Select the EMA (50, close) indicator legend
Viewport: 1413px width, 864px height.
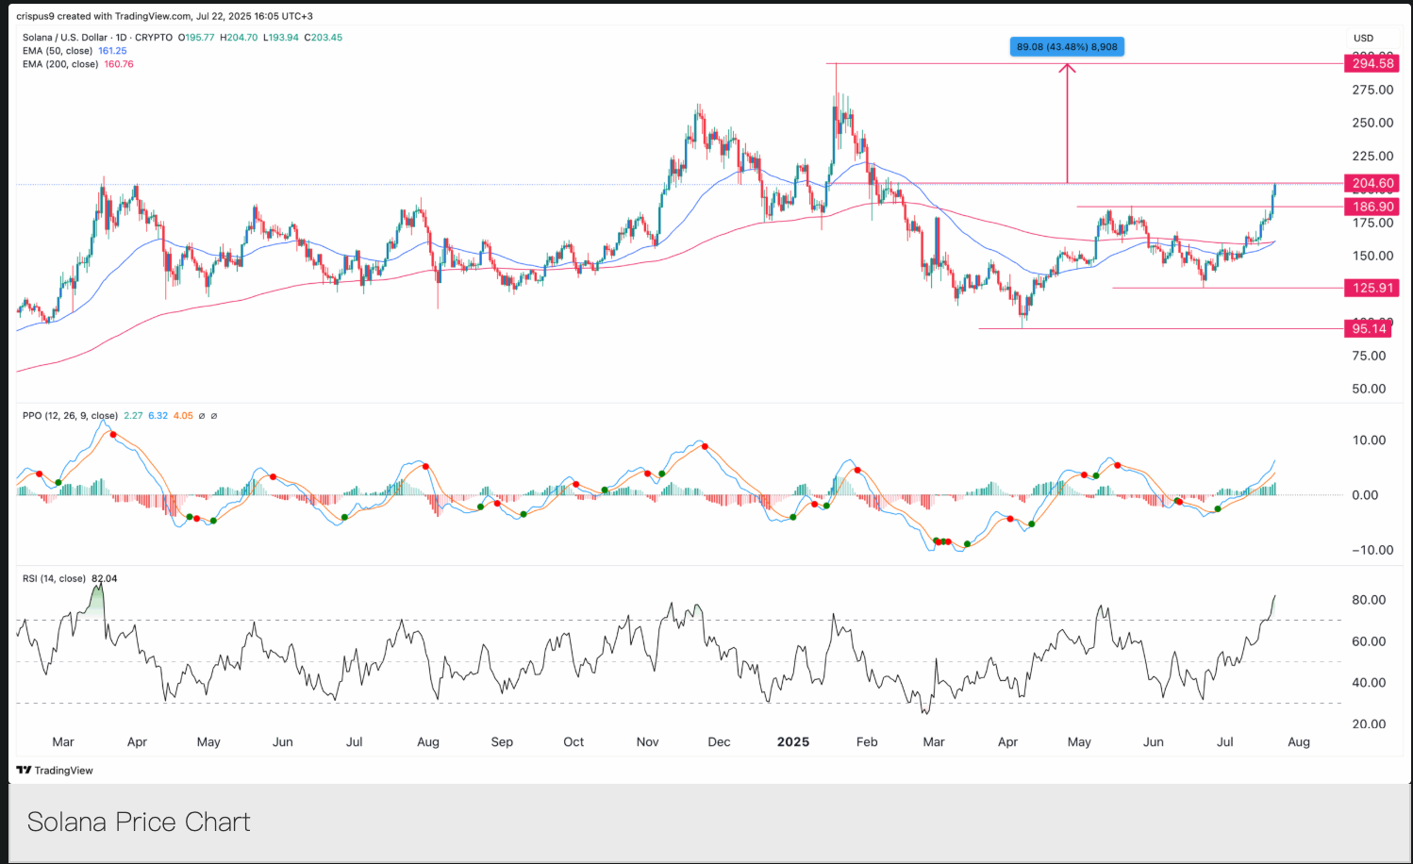pos(58,51)
